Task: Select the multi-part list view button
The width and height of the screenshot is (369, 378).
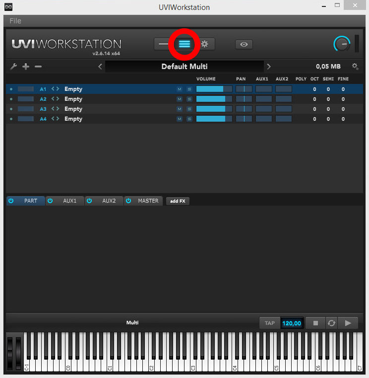Action: (184, 44)
